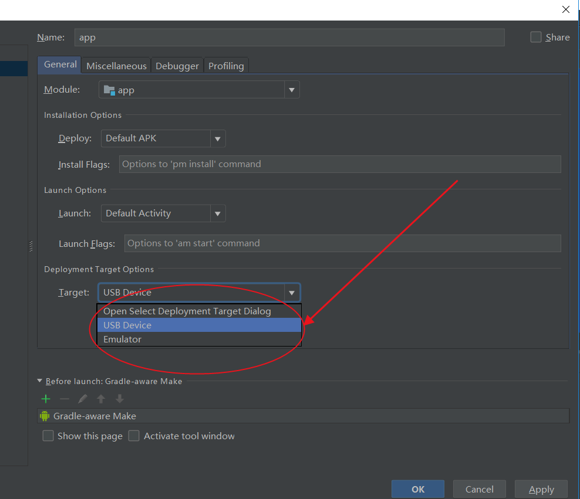Screen dimensions: 580x499
Task: Open the Profiling tab
Action: click(x=226, y=66)
